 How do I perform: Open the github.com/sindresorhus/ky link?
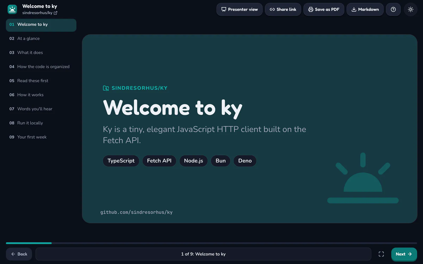coord(136,212)
